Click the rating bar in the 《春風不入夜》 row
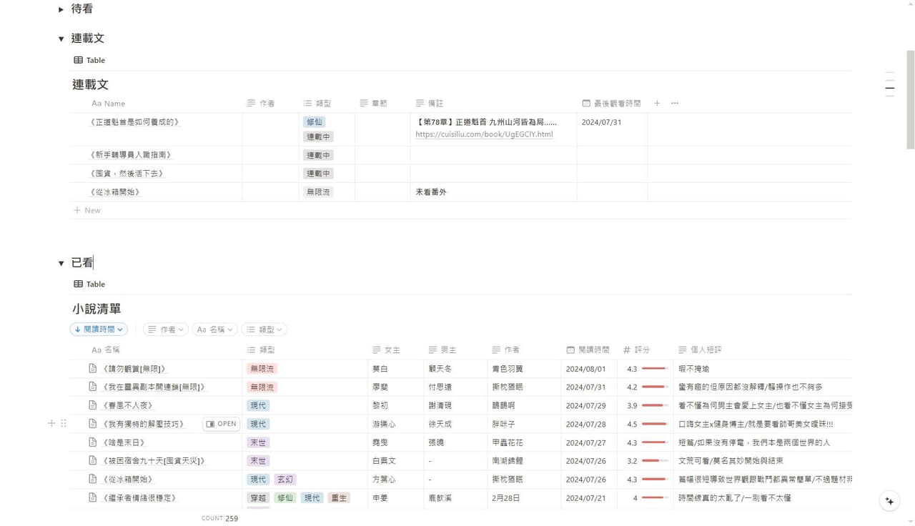This screenshot has height=526, width=915. 655,405
